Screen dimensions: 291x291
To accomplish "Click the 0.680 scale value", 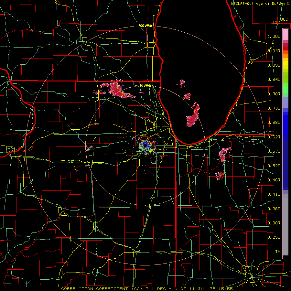I will coord(274,123).
